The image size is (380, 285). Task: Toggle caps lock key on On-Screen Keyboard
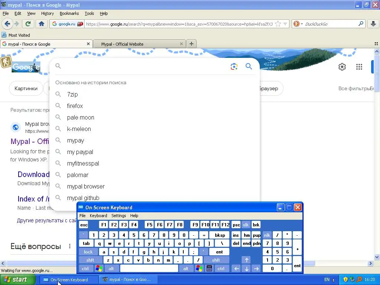[88, 252]
